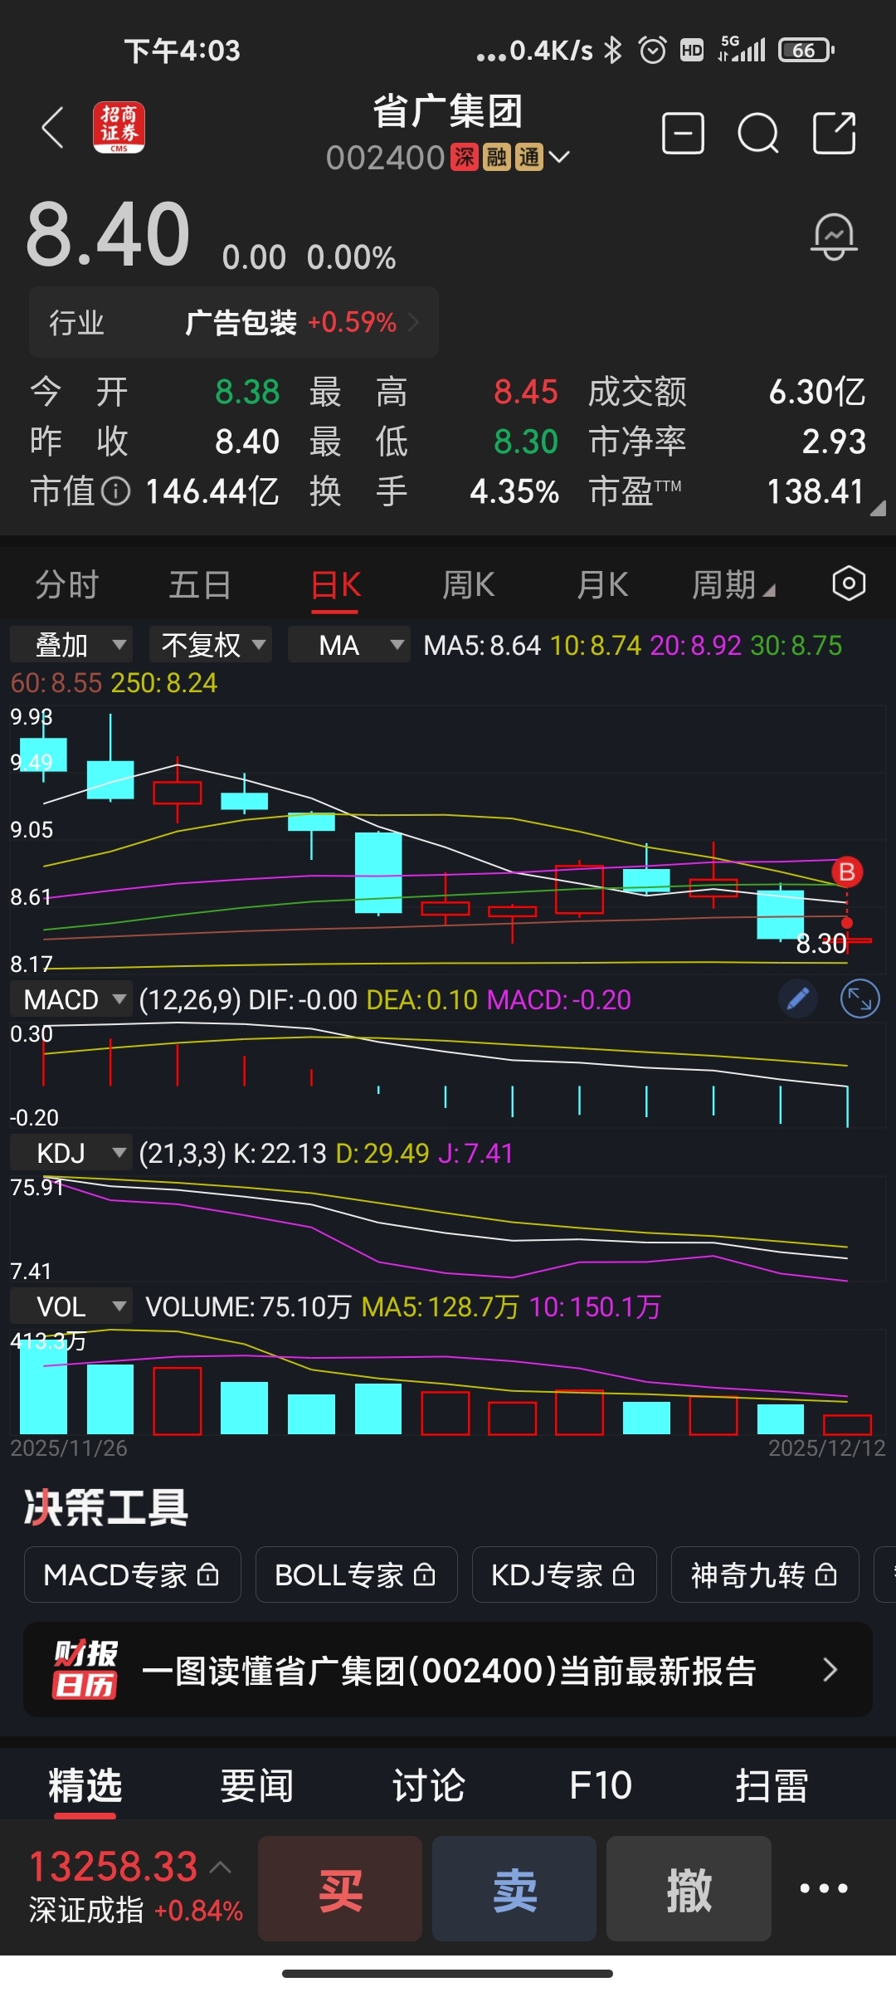Image resolution: width=896 pixels, height=1992 pixels.
Task: Expand chart to fullscreen icon
Action: pos(860,999)
